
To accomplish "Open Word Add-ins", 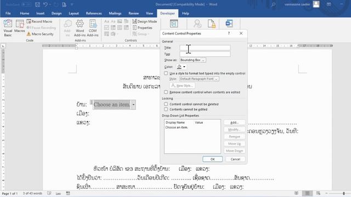I will tap(80, 28).
